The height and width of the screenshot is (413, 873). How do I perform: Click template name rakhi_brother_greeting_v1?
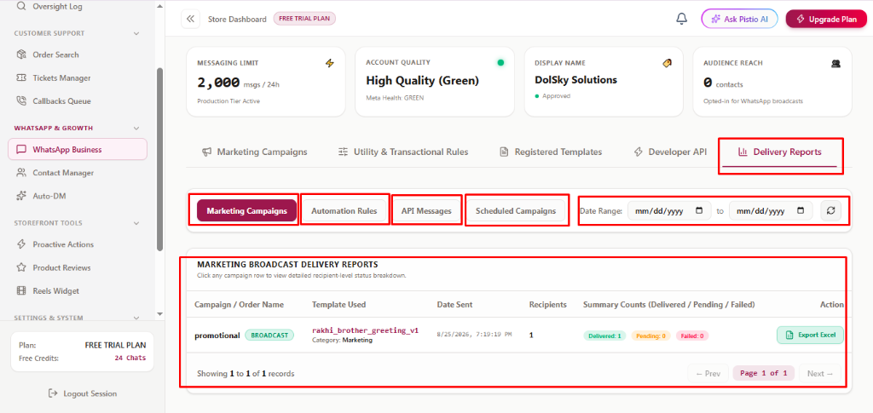click(x=365, y=330)
